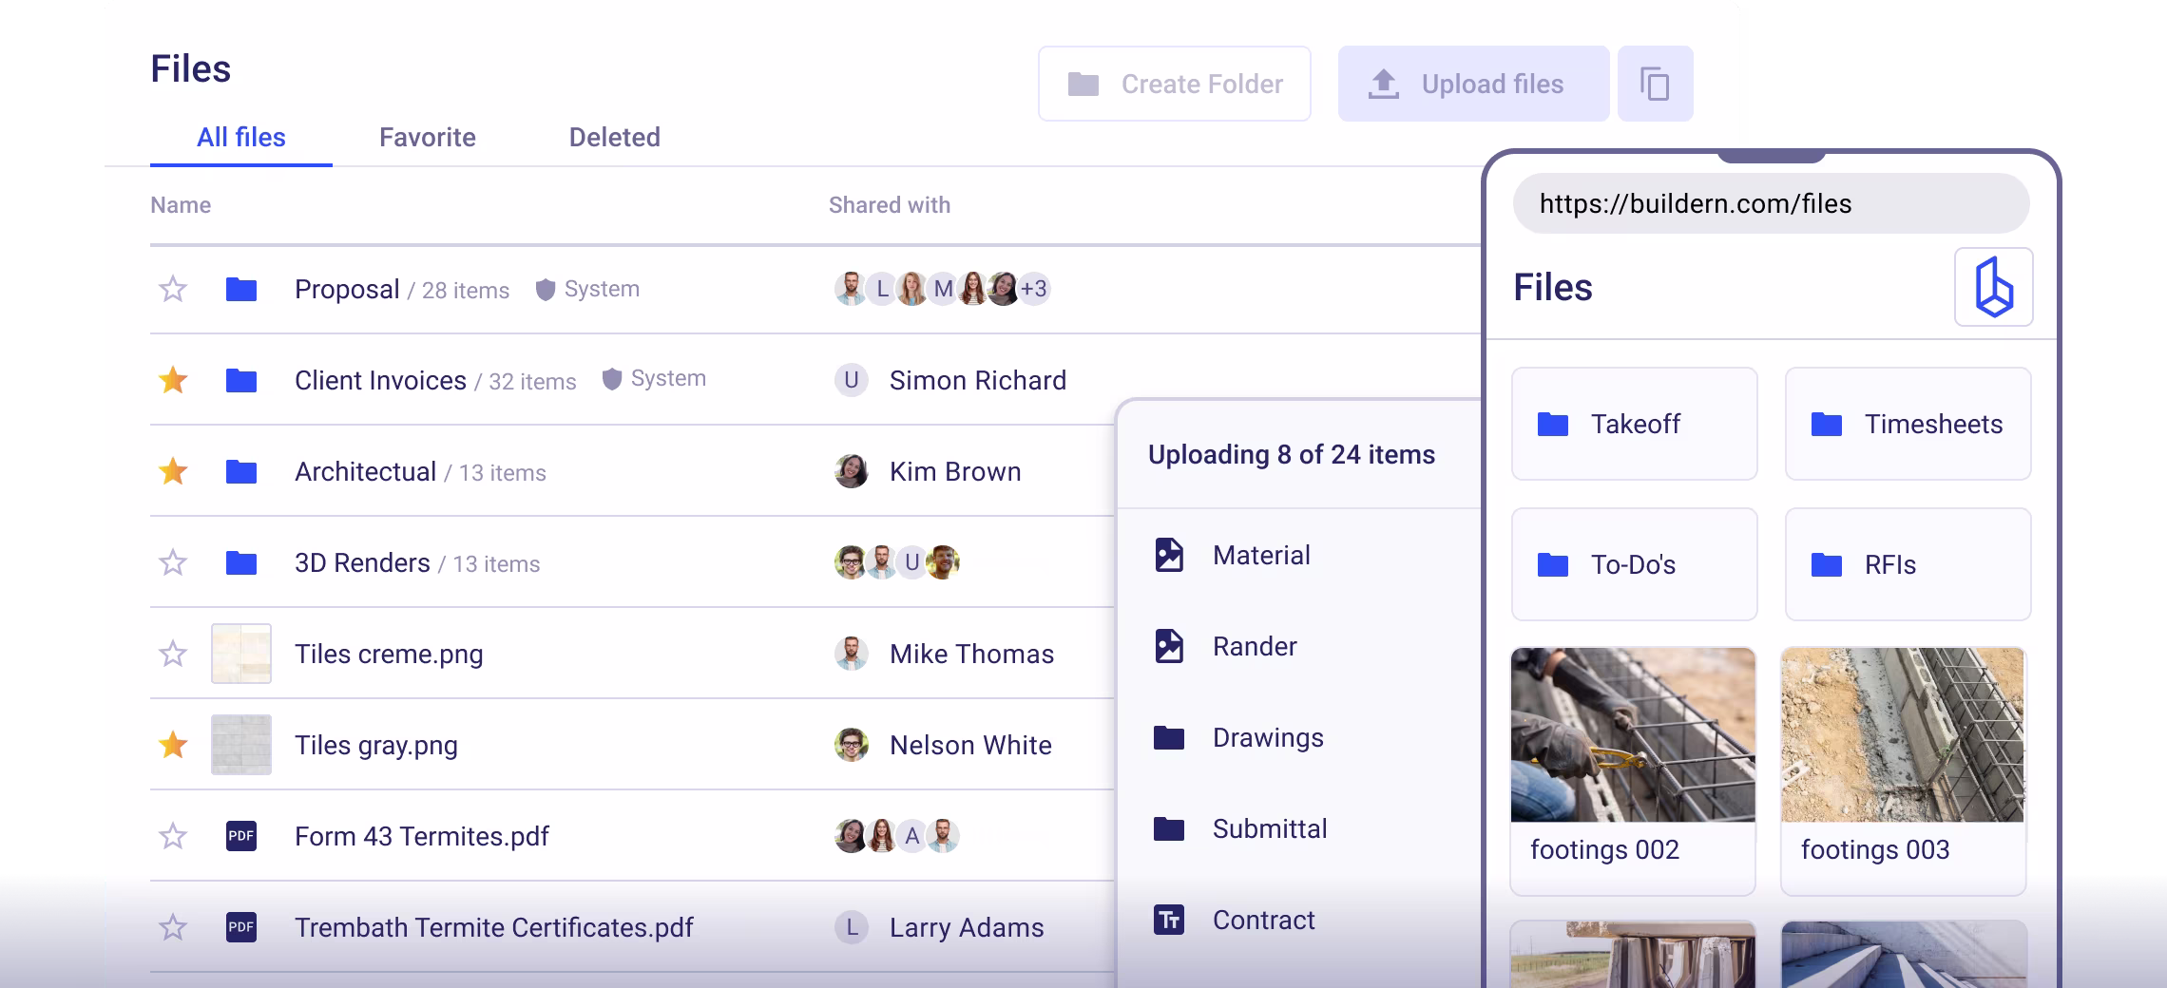Click the Buildern logo in mobile panel
This screenshot has height=988, width=2167.
1993,287
